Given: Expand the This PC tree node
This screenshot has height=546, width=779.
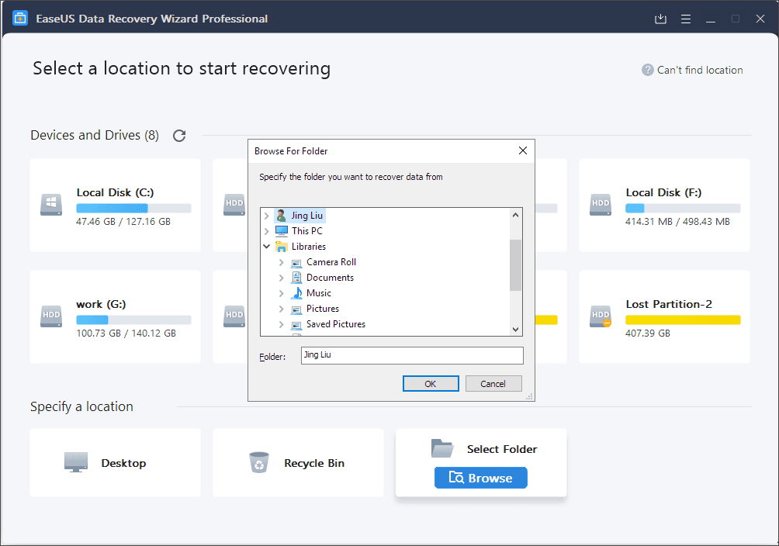Looking at the screenshot, I should (267, 231).
